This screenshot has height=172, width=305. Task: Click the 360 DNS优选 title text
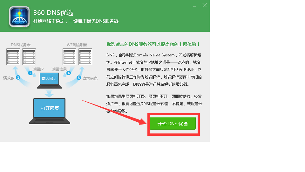53,13
